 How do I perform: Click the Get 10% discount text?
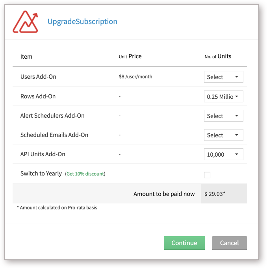85,174
